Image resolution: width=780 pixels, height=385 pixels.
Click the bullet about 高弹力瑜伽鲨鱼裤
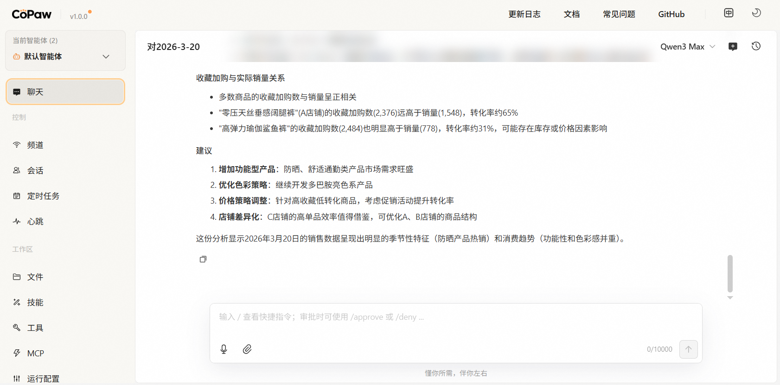click(413, 128)
